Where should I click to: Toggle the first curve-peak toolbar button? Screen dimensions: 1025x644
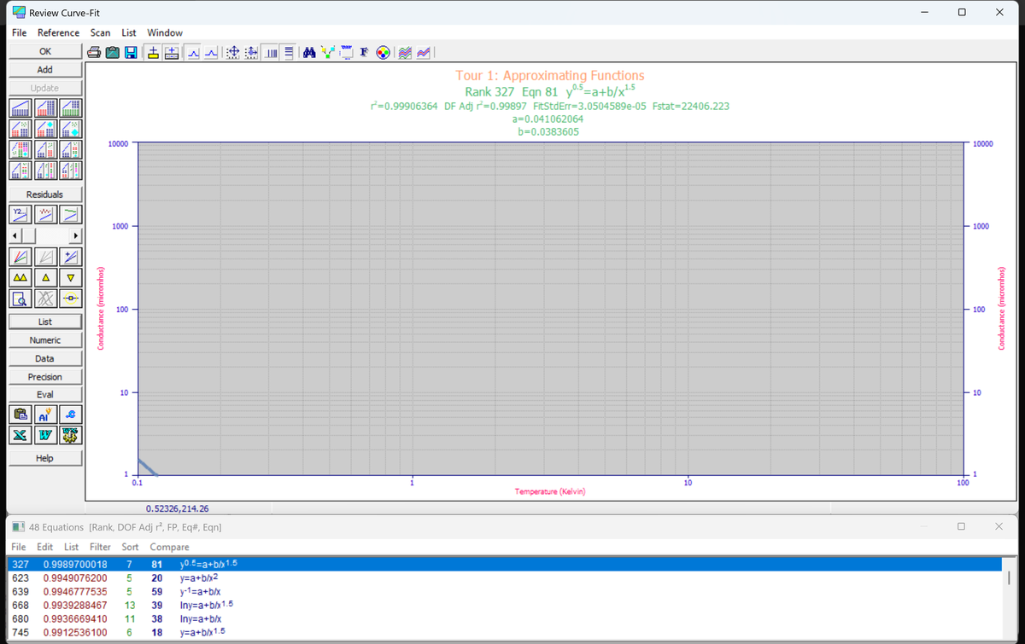tap(193, 53)
